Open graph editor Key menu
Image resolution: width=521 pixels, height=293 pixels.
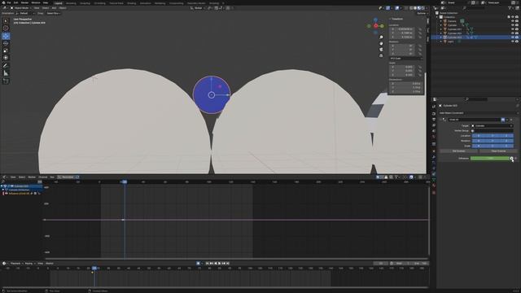coord(52,177)
